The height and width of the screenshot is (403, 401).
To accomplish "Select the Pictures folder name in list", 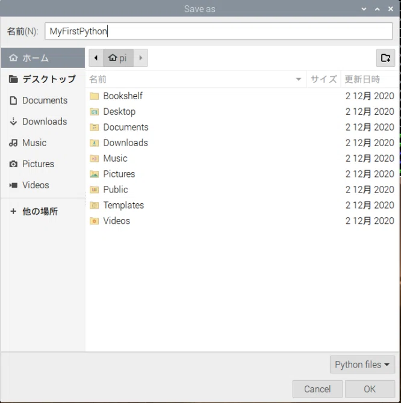I will pyautogui.click(x=119, y=174).
